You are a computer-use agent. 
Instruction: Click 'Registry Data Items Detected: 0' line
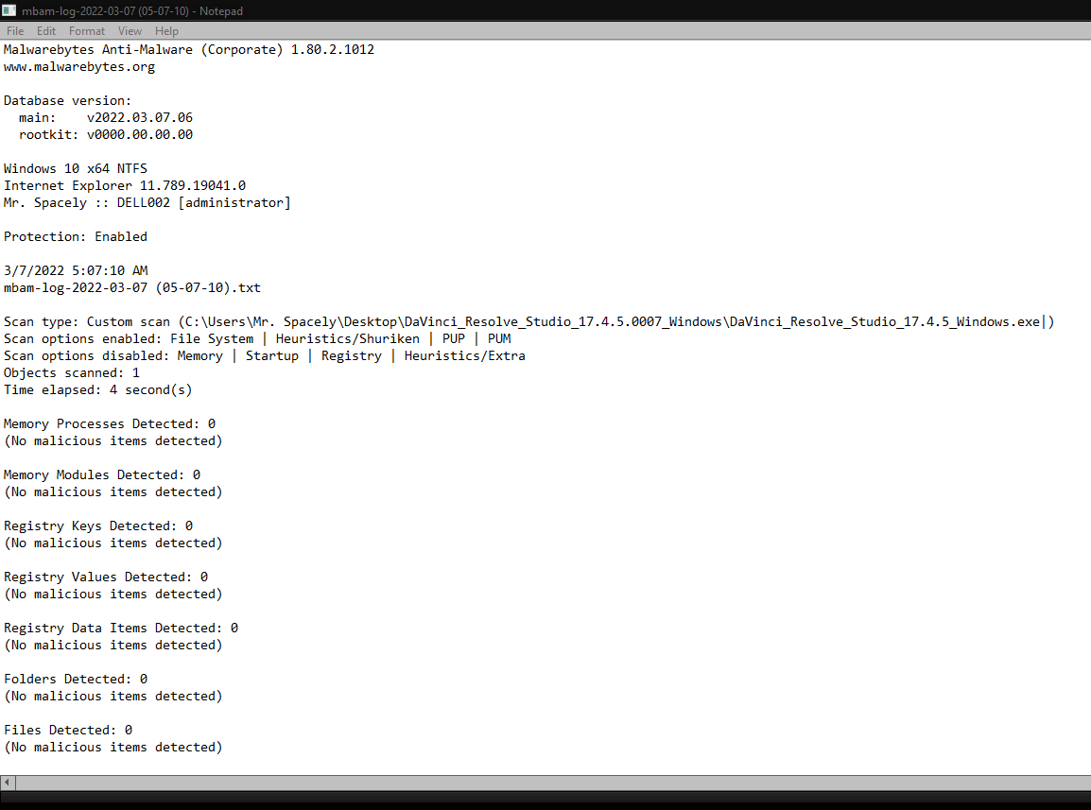(121, 628)
